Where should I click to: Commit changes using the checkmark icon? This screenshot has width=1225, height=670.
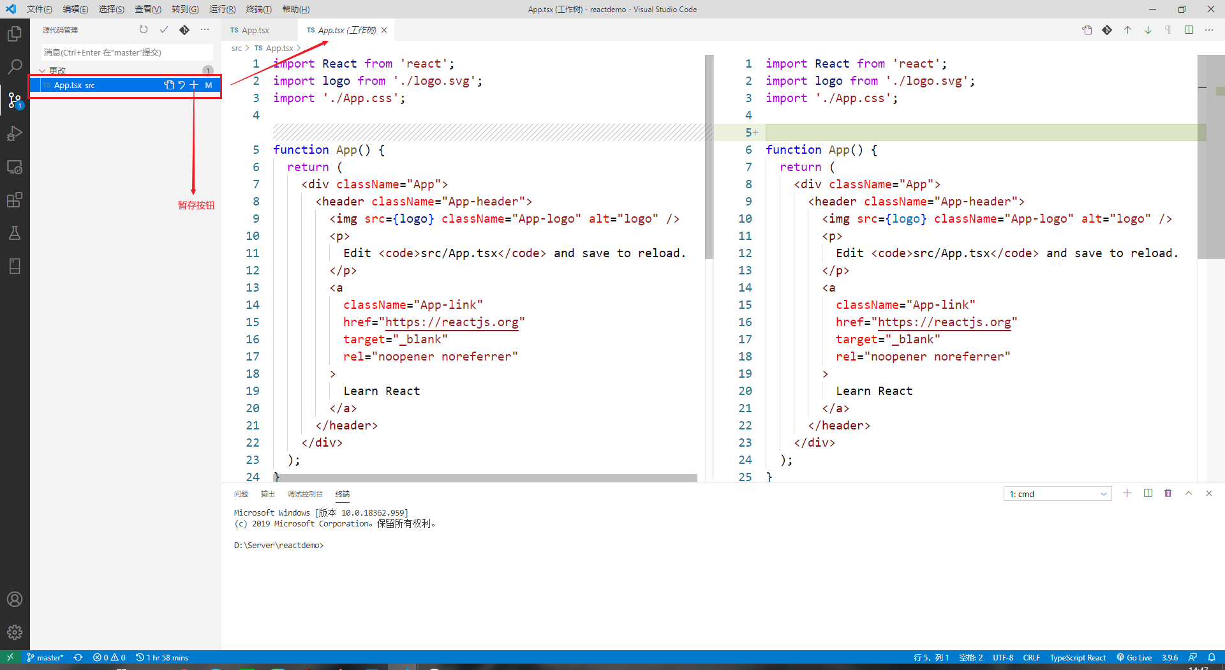click(164, 30)
